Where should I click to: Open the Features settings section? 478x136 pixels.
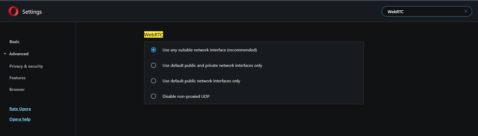tap(17, 78)
